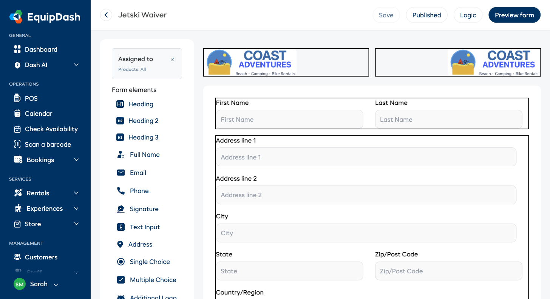
Task: Click the Full Name person icon
Action: [121, 155]
